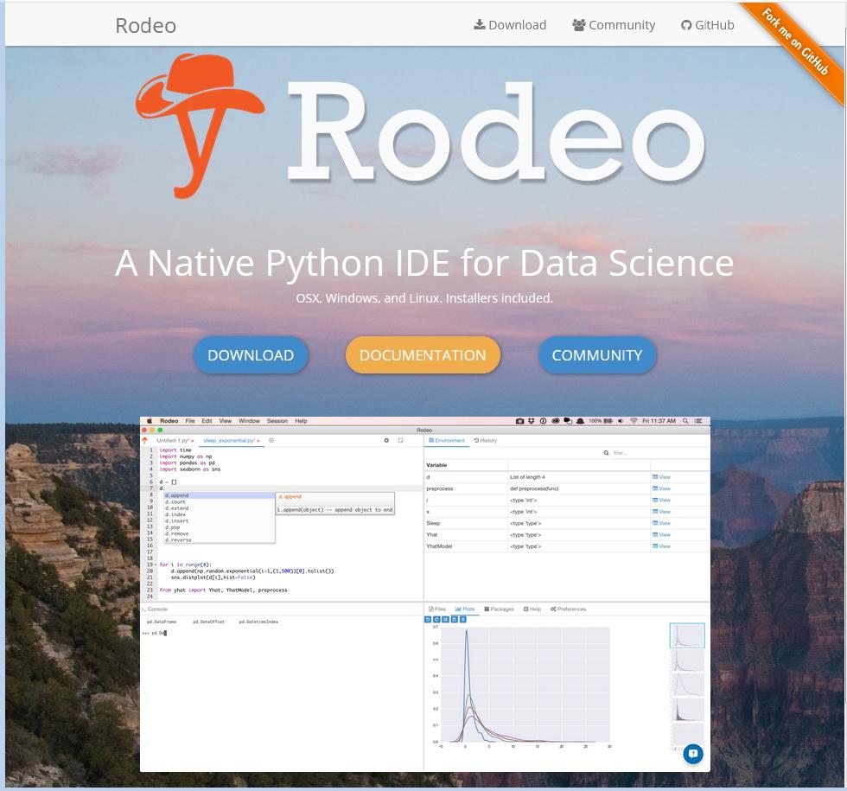Open the Window menu
The width and height of the screenshot is (847, 791).
point(249,421)
